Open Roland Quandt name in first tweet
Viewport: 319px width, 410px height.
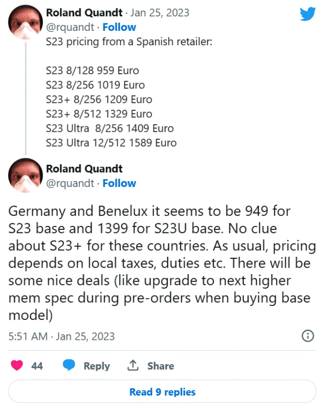(x=84, y=12)
